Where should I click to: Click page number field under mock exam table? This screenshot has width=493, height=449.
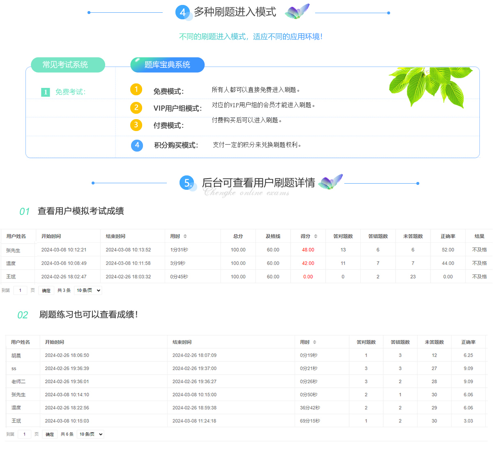(20, 290)
